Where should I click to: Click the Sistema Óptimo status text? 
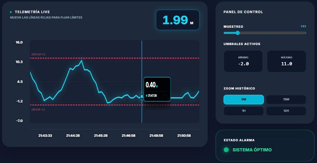point(252,150)
